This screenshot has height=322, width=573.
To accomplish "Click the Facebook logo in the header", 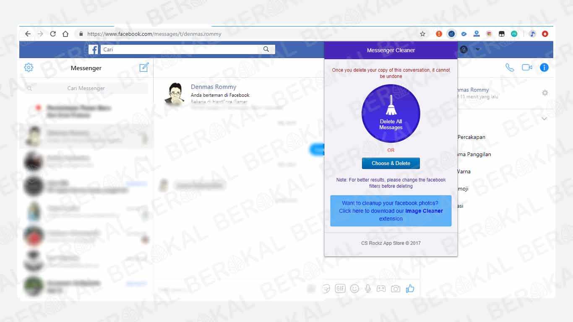I will 94,49.
